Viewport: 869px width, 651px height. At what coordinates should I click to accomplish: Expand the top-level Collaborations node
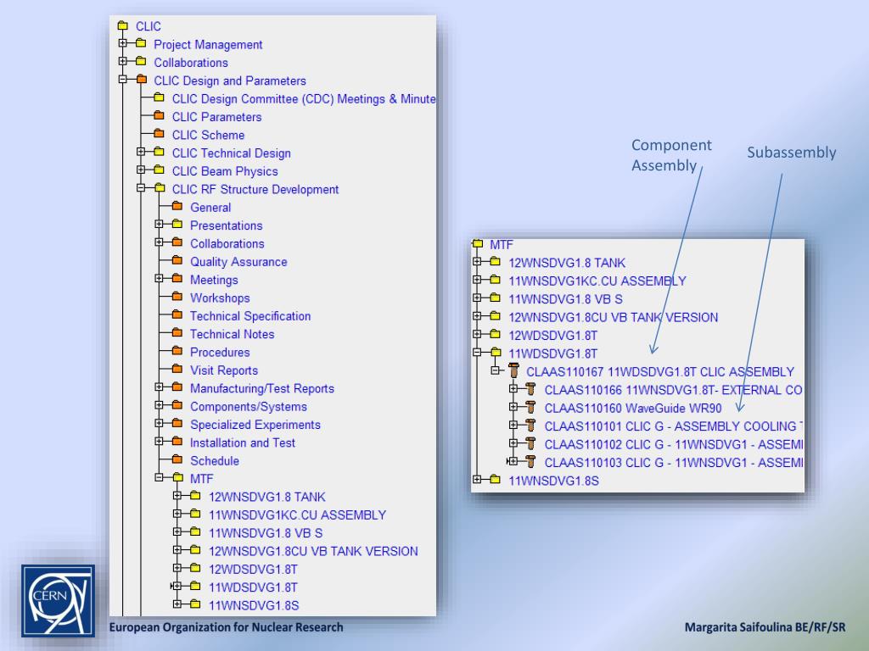pos(123,61)
